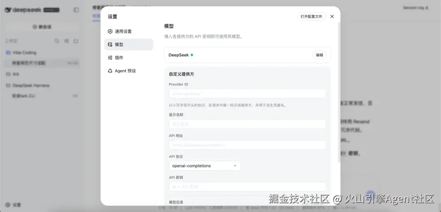Select the 模型 settings tab
This screenshot has height=212, width=441.
point(129,45)
